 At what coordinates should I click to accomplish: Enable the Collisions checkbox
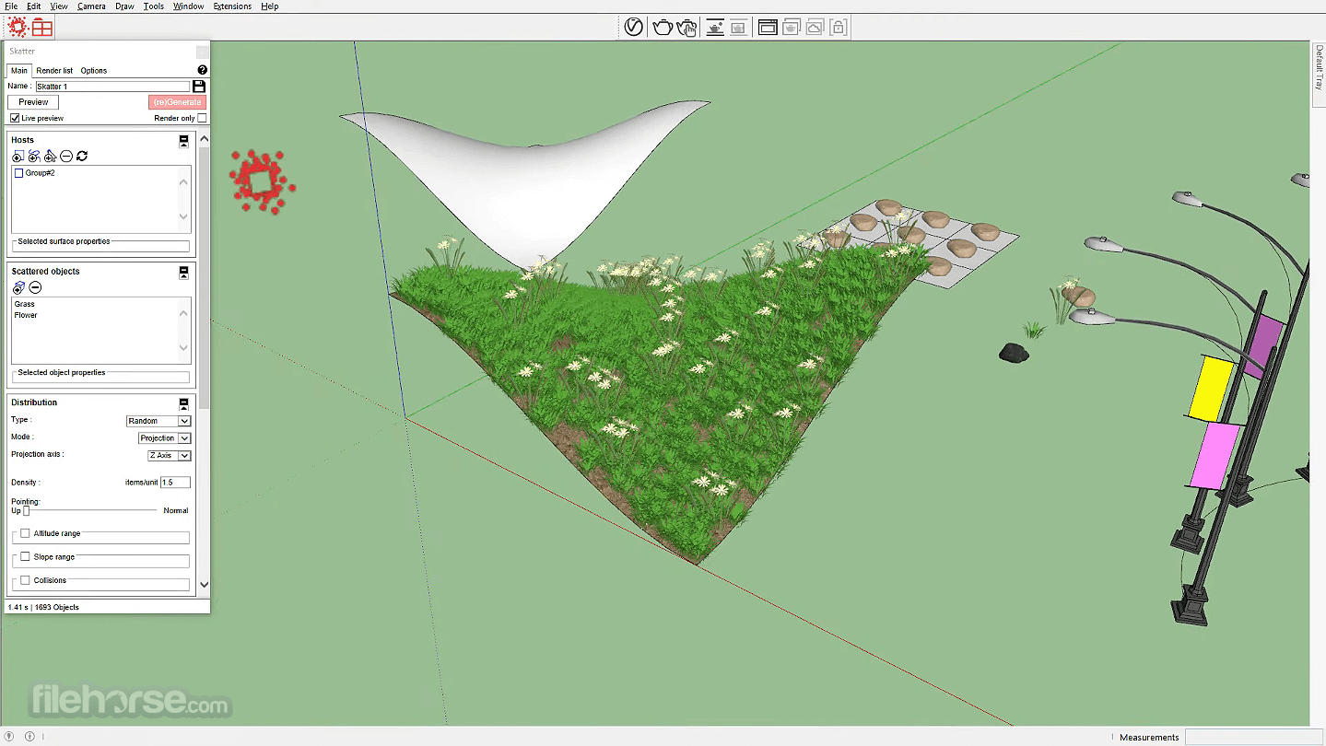click(x=25, y=580)
